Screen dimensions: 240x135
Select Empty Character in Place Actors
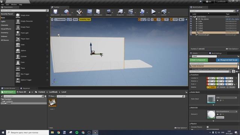[x=32, y=21]
